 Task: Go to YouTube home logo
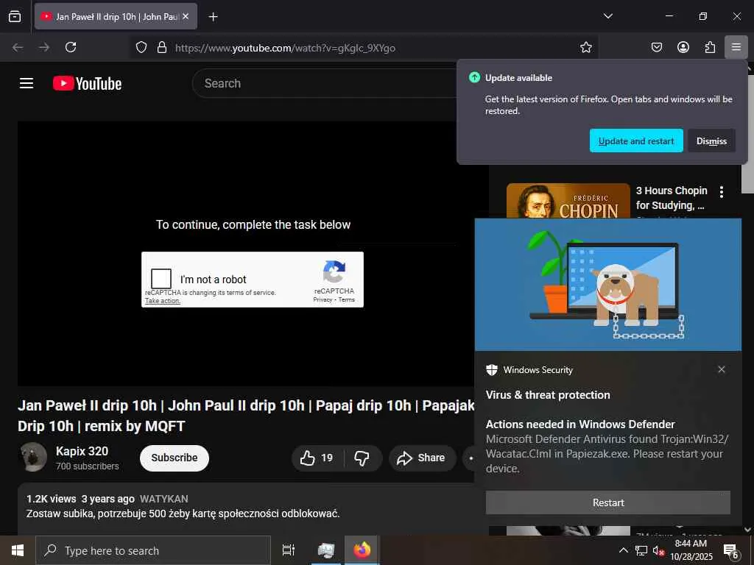[87, 83]
